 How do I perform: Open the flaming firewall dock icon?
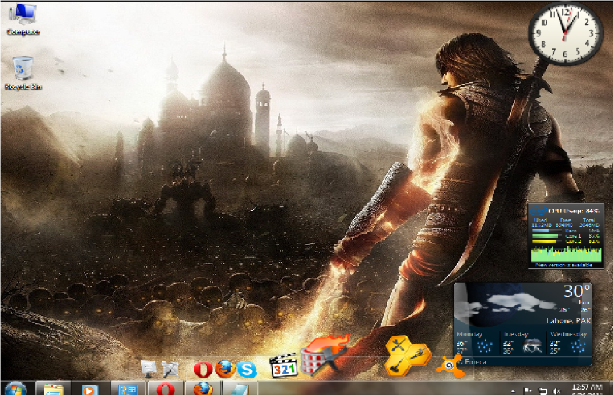tap(324, 356)
